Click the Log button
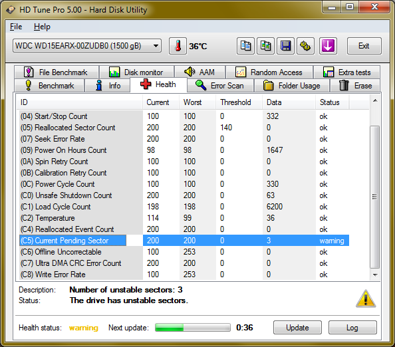The image size is (395, 347). (352, 327)
